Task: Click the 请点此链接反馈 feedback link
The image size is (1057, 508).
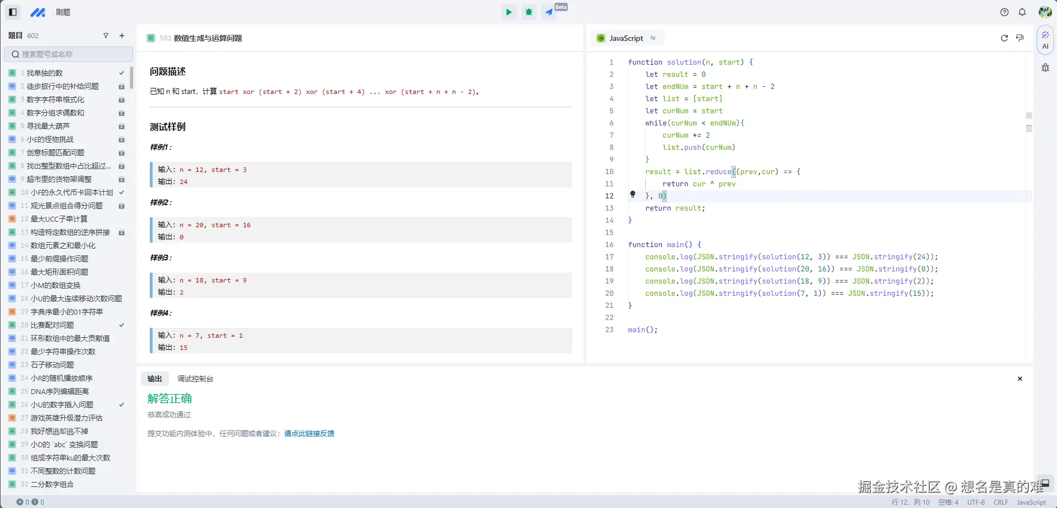Action: pyautogui.click(x=309, y=433)
